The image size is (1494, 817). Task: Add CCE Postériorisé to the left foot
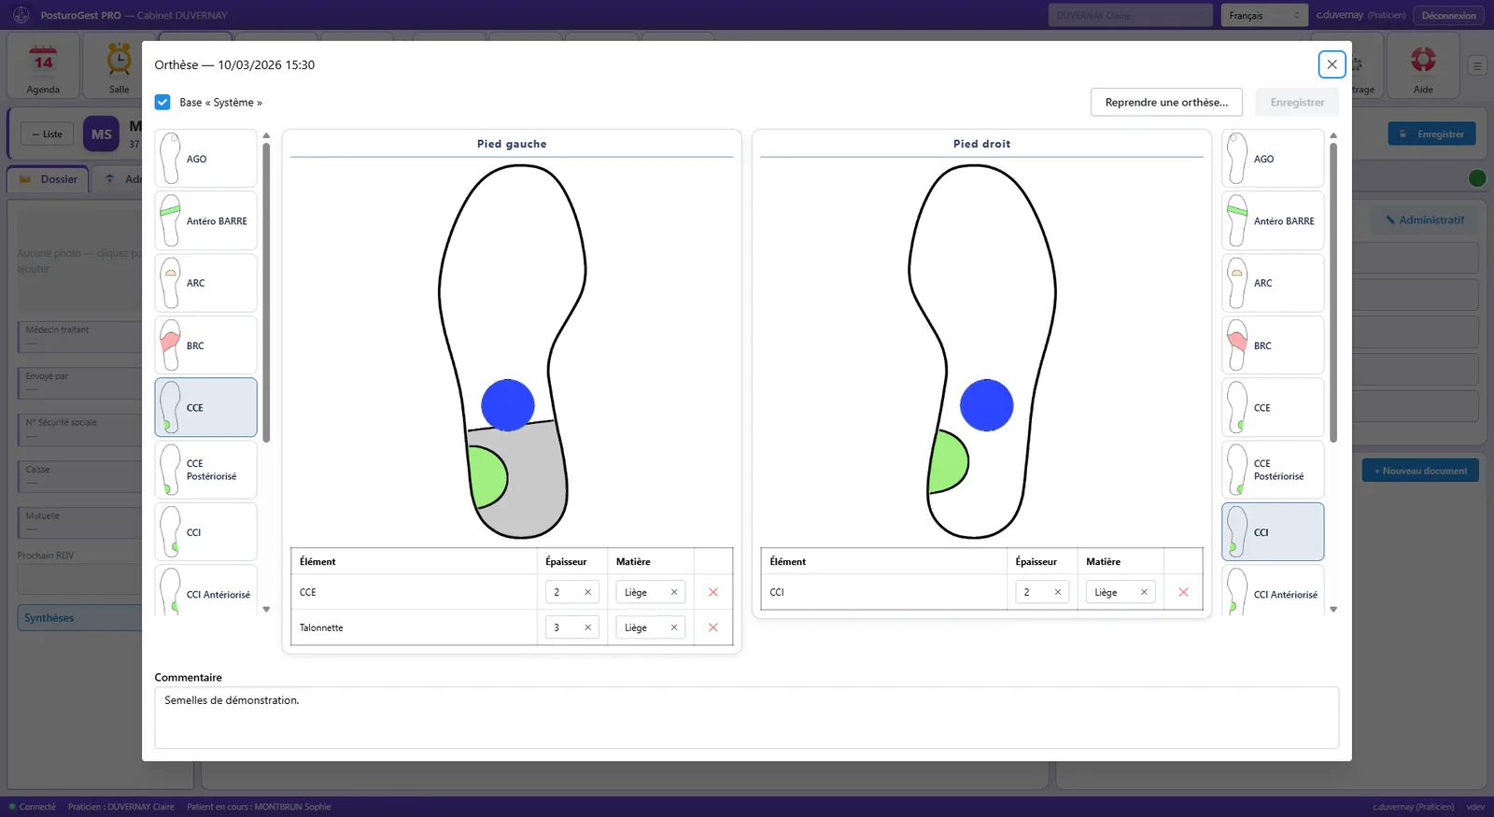pyautogui.click(x=205, y=470)
